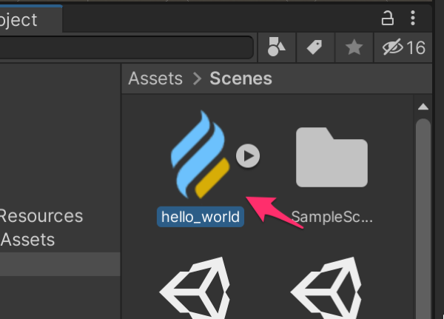Open the Favorites star search option
The width and height of the screenshot is (444, 319).
pos(354,48)
